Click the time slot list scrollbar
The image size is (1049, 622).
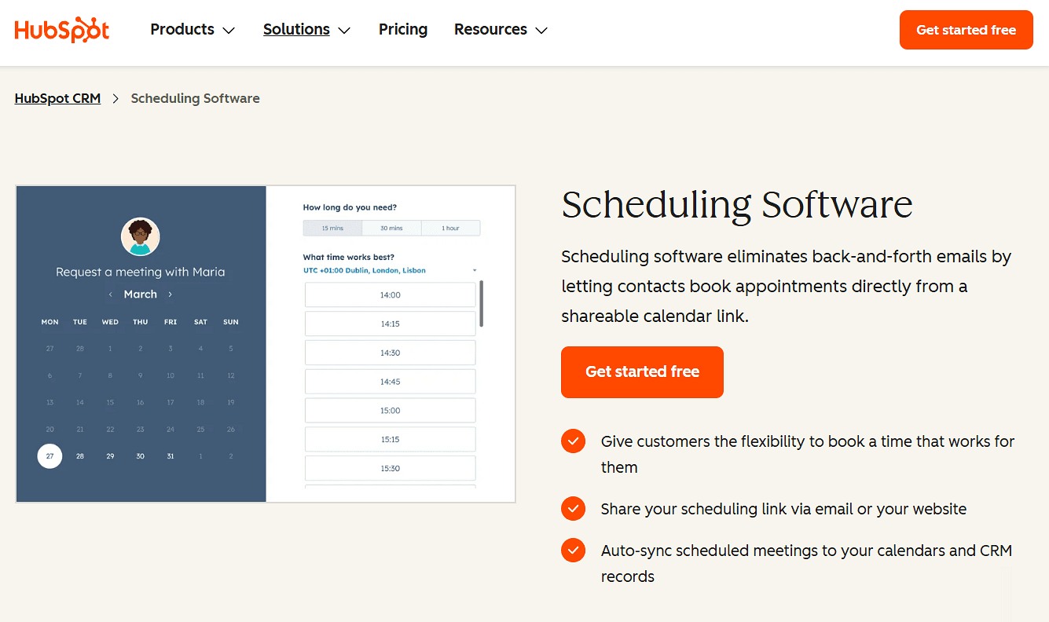click(x=482, y=304)
